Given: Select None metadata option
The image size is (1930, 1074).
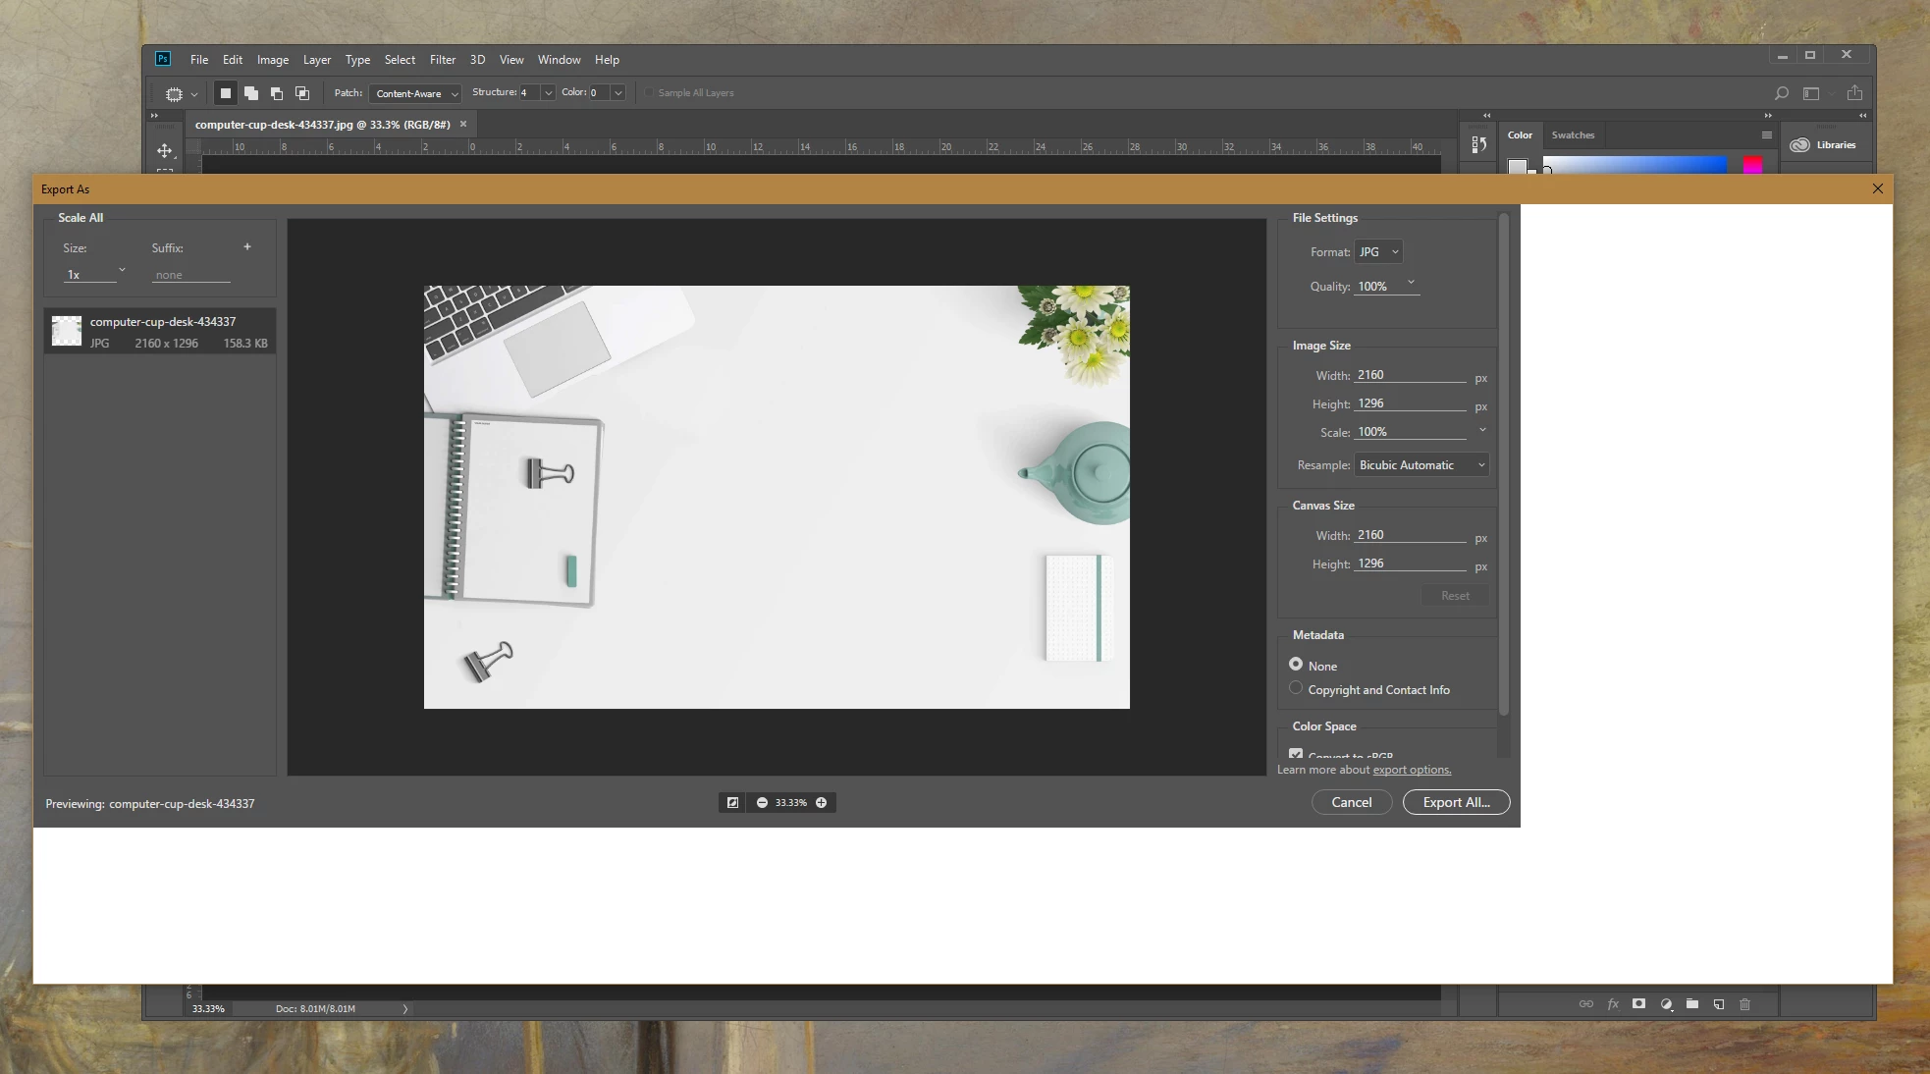Looking at the screenshot, I should pos(1296,665).
